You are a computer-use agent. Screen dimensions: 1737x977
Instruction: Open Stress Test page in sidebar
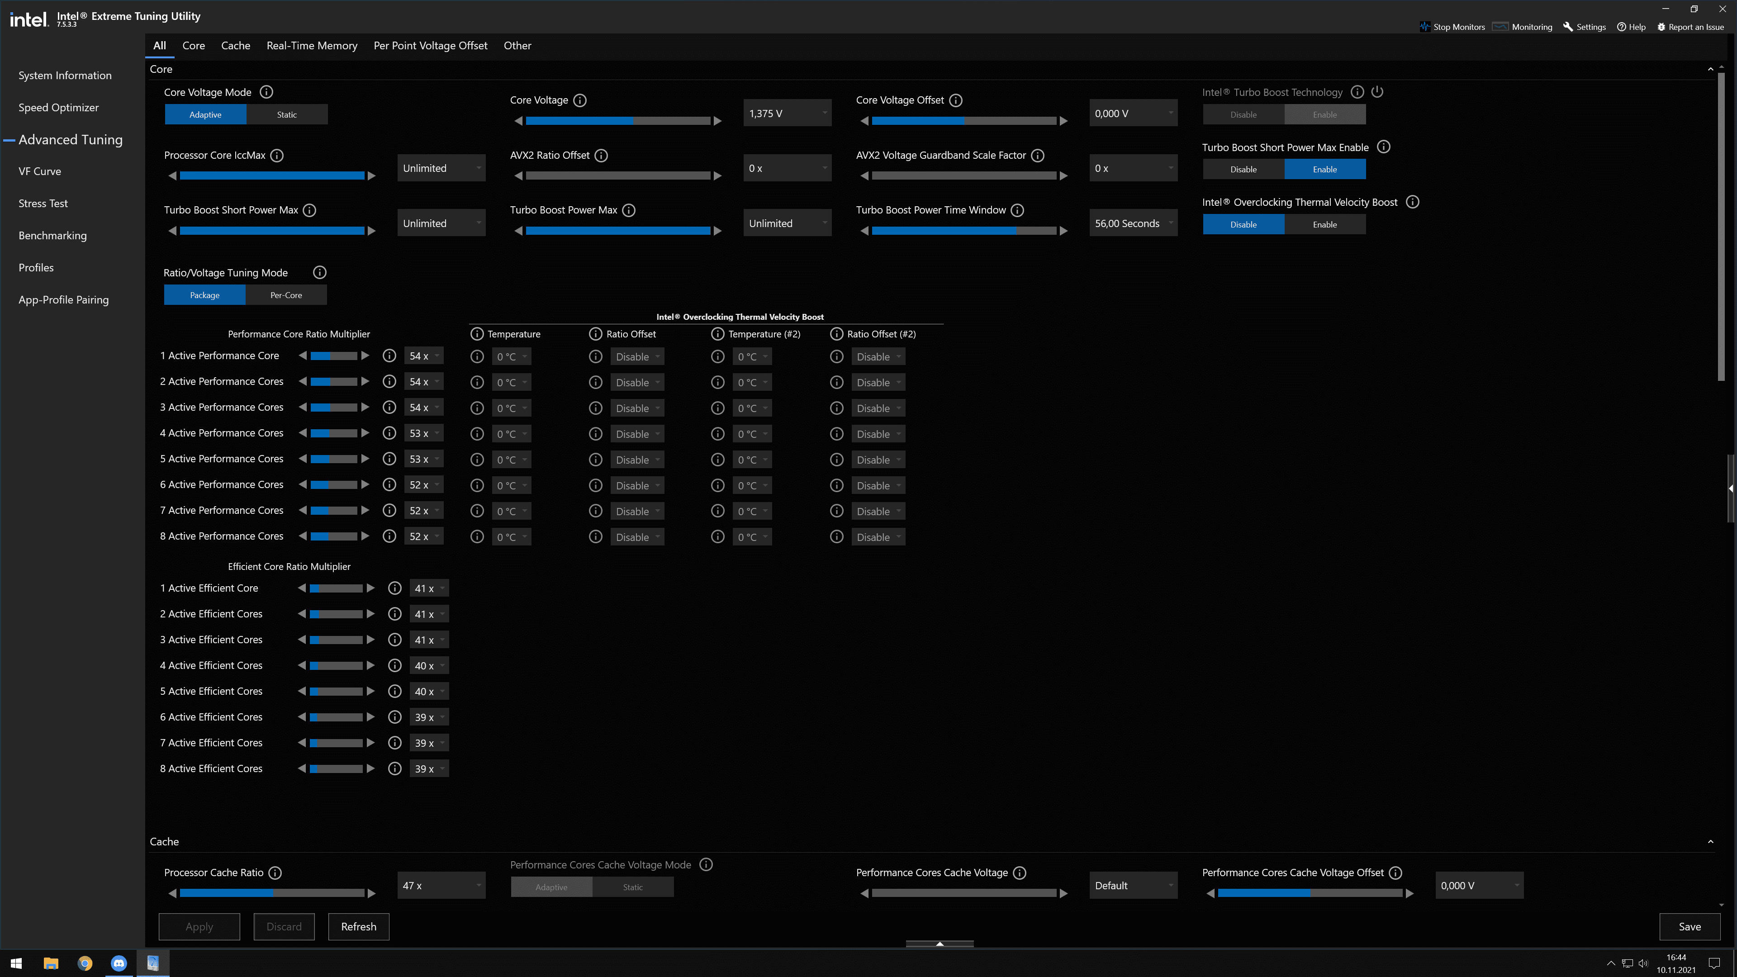click(43, 204)
